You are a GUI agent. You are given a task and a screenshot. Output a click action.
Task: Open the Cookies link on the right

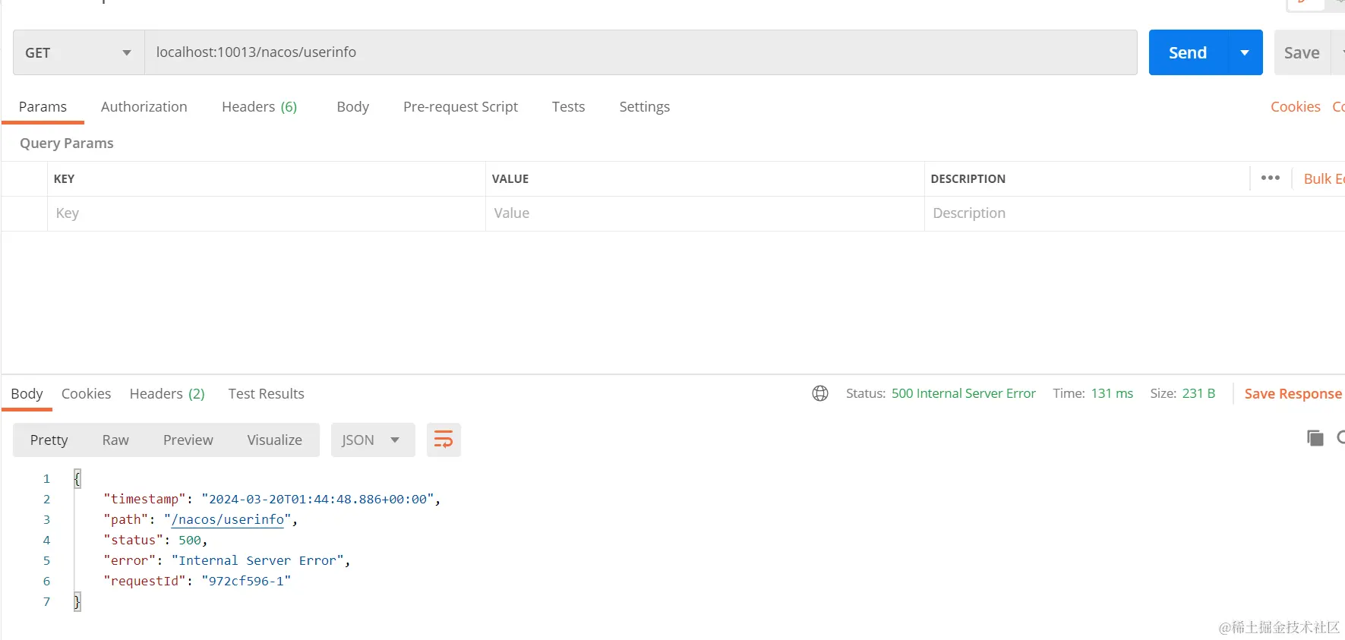coord(1295,107)
